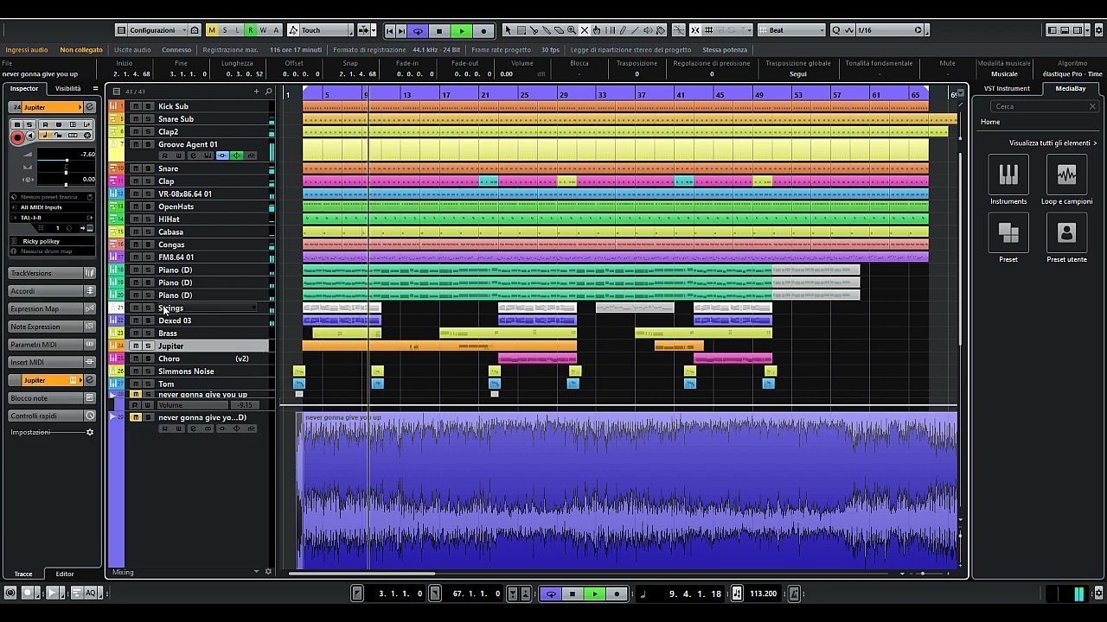This screenshot has width=1107, height=622.
Task: Click record enable button in Inspector
Action: pos(17,136)
